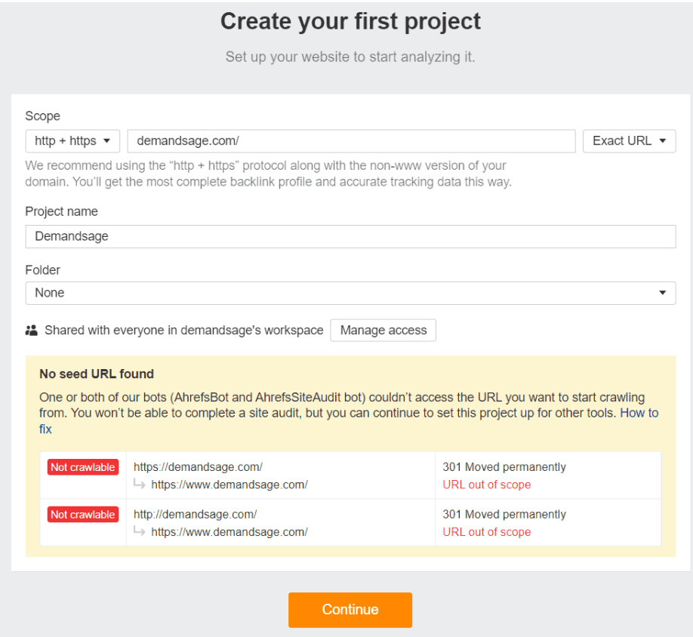693x637 pixels.
Task: Open the How to fix link
Action: coord(639,413)
